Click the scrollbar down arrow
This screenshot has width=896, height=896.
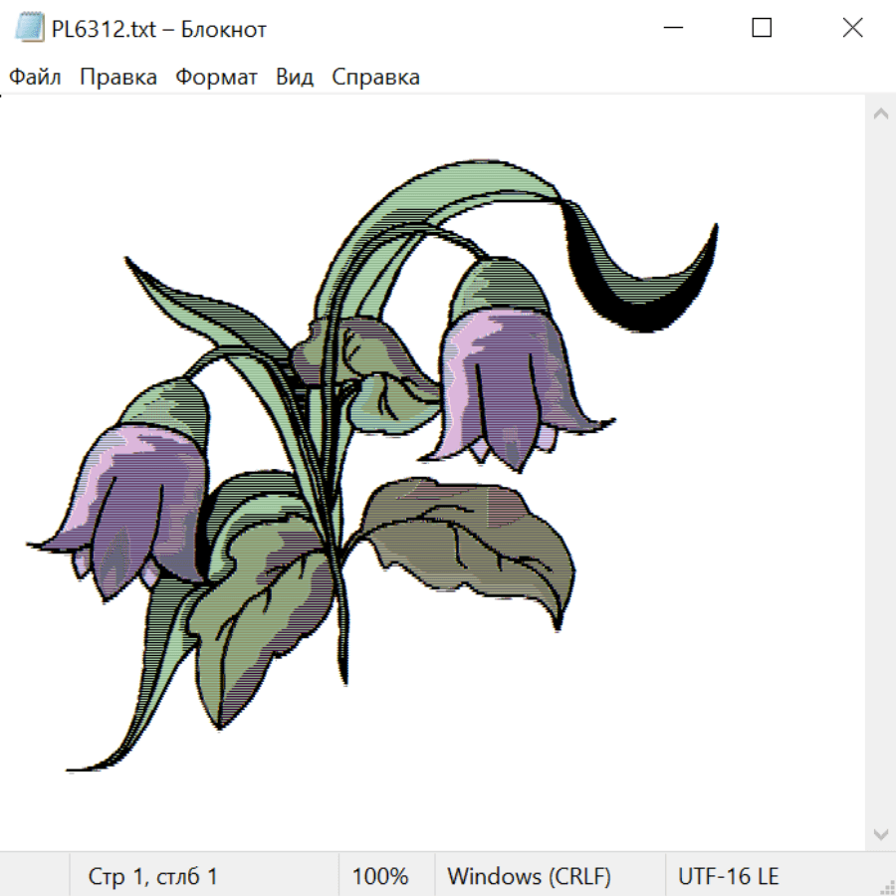880,833
